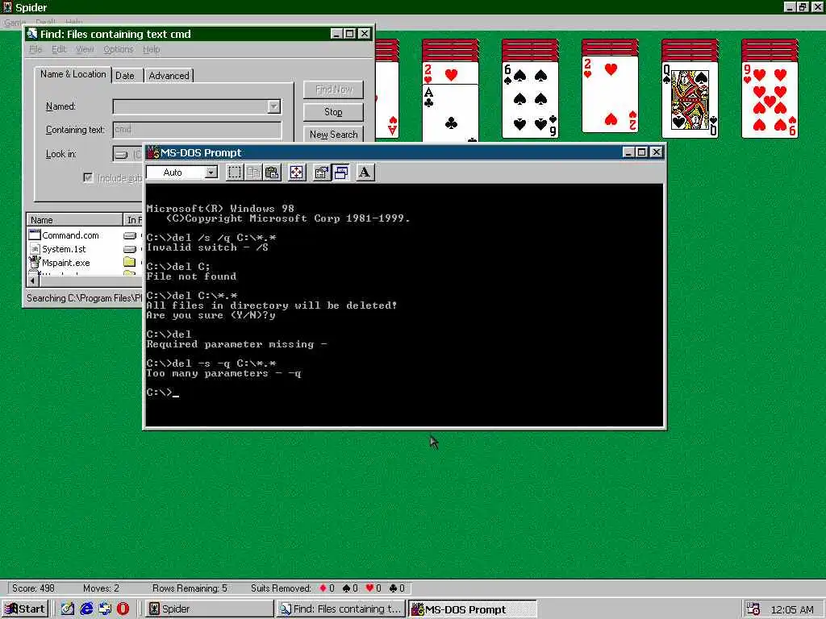This screenshot has width=826, height=619.
Task: Switch to the Name & Location tab
Action: (x=73, y=74)
